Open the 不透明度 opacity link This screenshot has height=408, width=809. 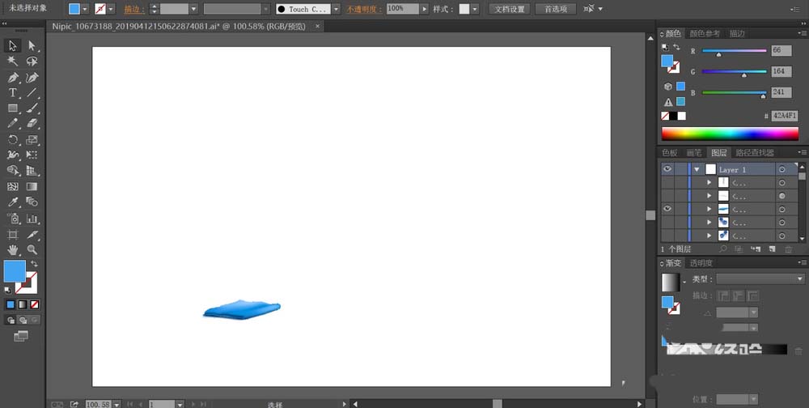(x=366, y=9)
